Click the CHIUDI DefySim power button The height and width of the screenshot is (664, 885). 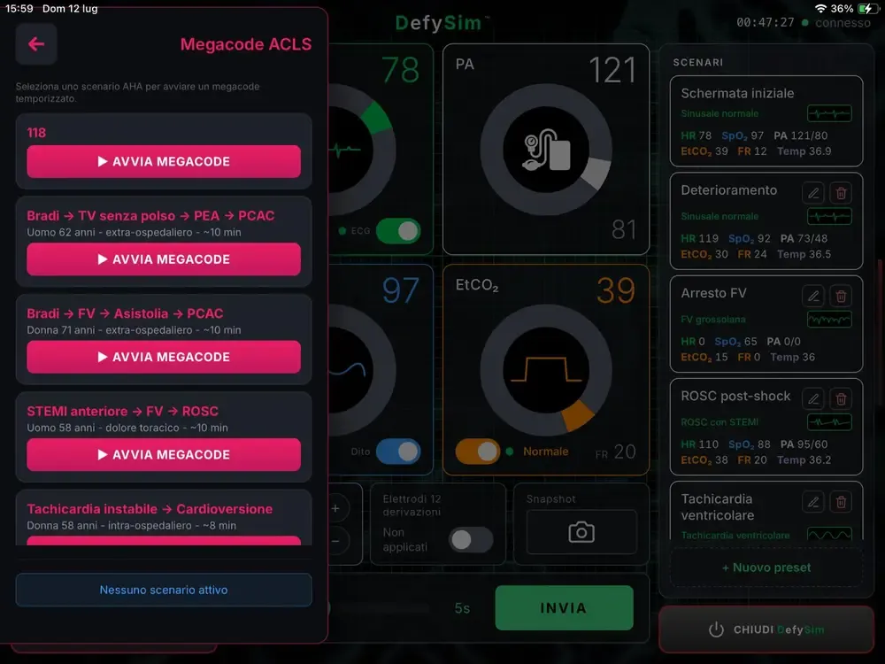(x=766, y=629)
